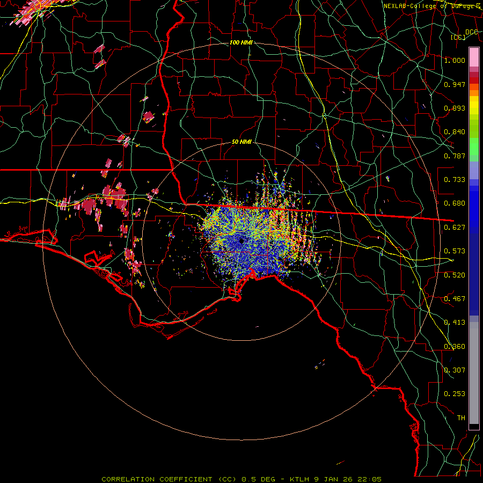The image size is (483, 483).
Task: Select the 0.413 legend value
Action: click(x=455, y=323)
